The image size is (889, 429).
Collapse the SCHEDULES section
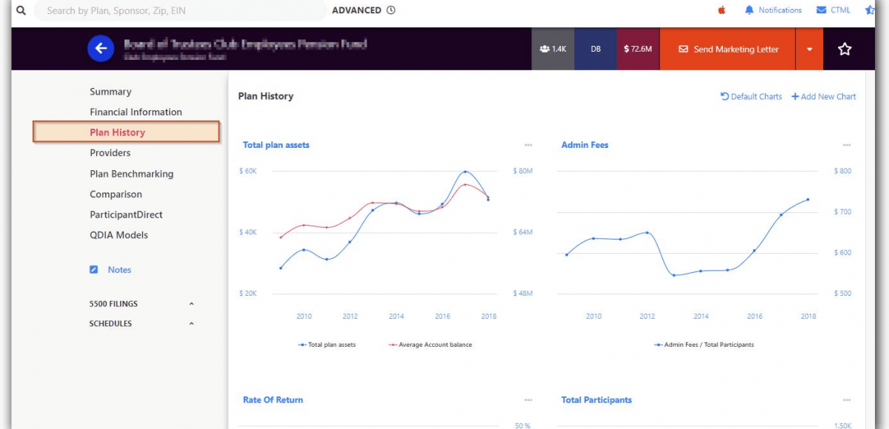(191, 324)
